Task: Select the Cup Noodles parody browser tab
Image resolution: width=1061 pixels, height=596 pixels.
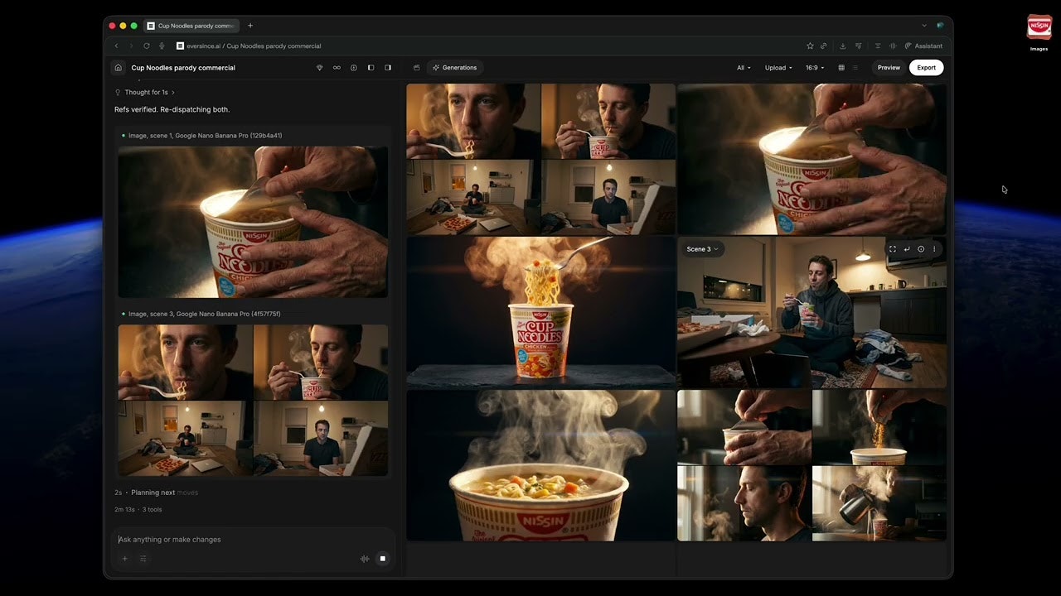Action: tap(191, 26)
